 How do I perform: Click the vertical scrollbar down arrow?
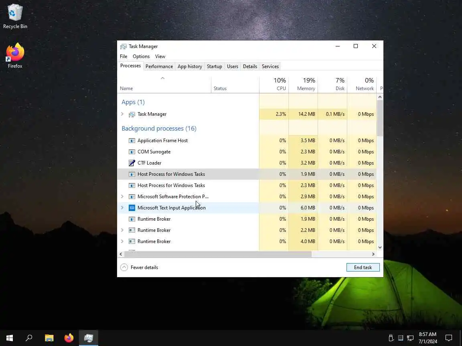[380, 247]
